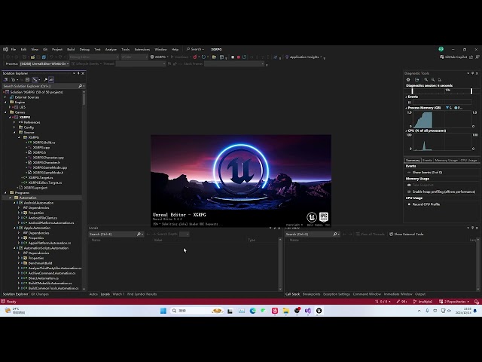Screen dimensions: 482x362
Task: Open File Explorer from the taskbar
Action: pos(286,311)
